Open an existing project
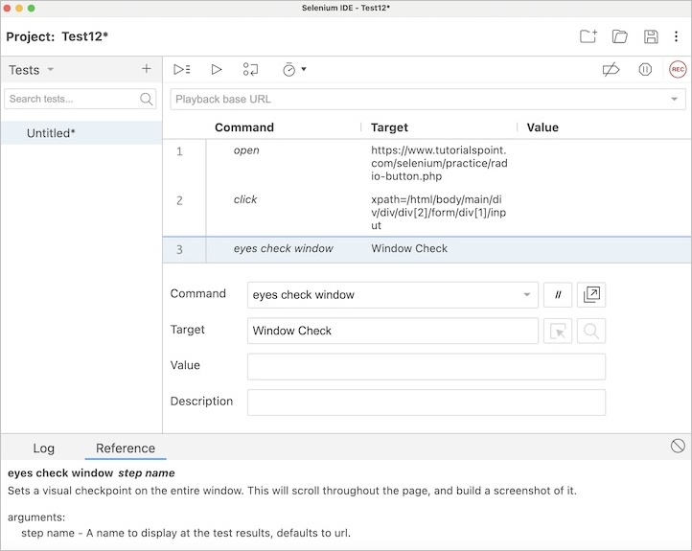This screenshot has width=692, height=551. tap(620, 36)
